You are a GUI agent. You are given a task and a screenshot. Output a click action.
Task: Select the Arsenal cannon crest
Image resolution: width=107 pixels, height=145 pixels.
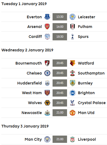coord(47,27)
